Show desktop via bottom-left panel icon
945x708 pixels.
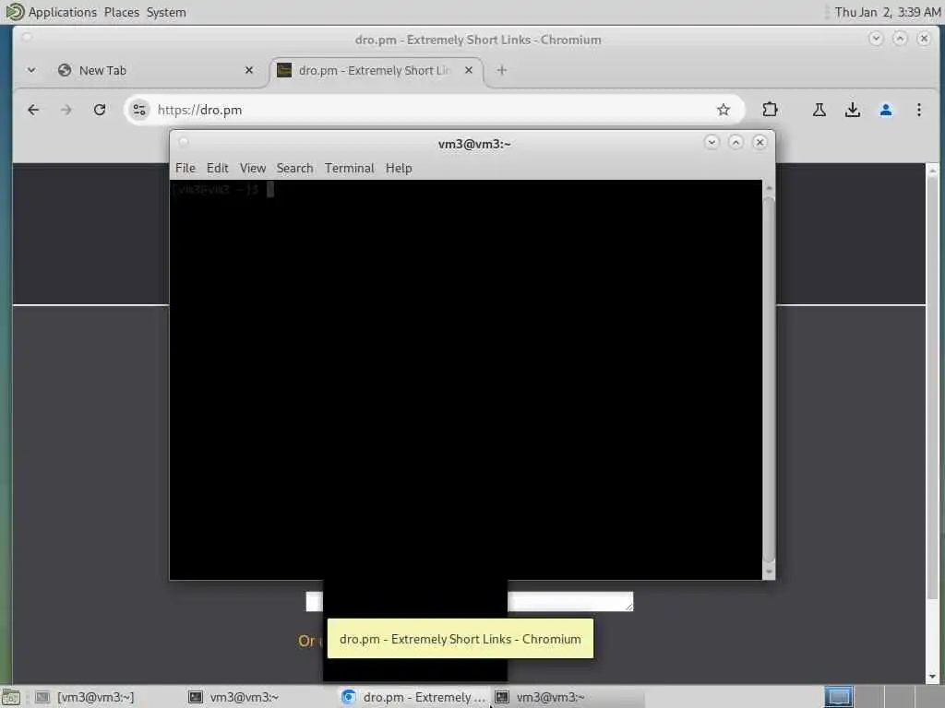pyautogui.click(x=11, y=697)
